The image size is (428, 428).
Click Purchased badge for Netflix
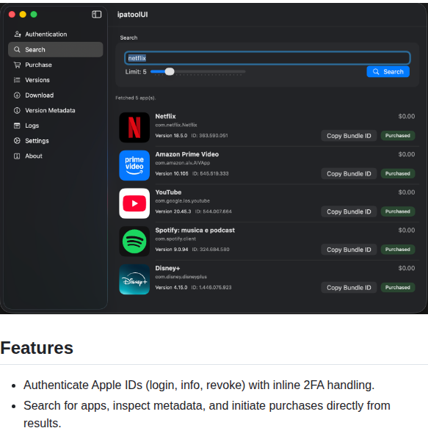398,136
